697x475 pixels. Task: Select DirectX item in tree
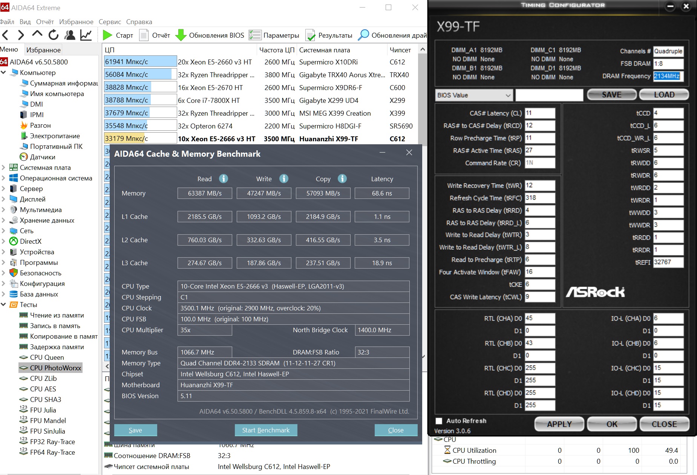[26, 241]
